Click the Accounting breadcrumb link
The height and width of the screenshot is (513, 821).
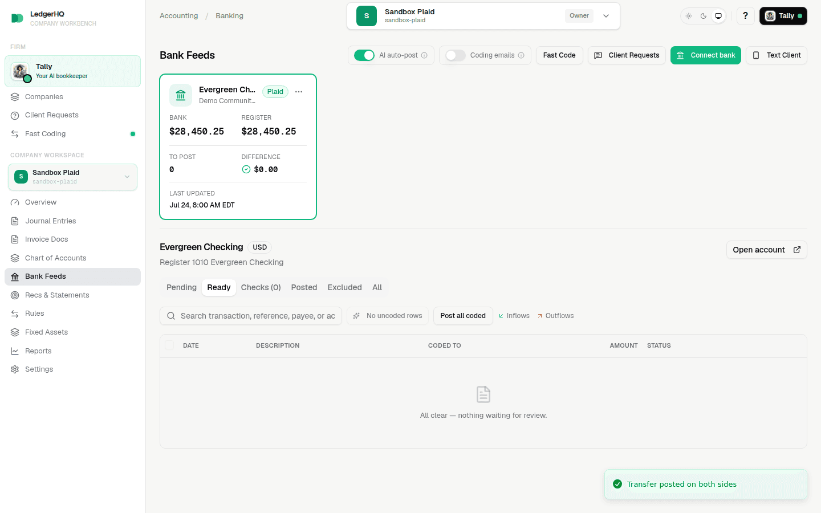click(179, 16)
